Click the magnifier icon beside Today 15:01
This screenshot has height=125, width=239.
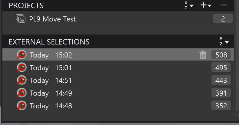[22, 68]
